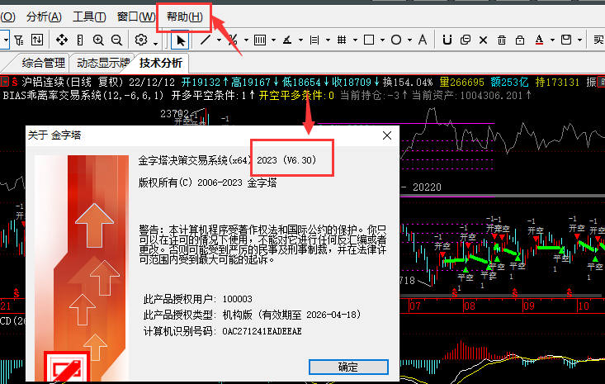The width and height of the screenshot is (605, 384).
Task: Click the 08 month marker on time axis
Action: click(470, 306)
